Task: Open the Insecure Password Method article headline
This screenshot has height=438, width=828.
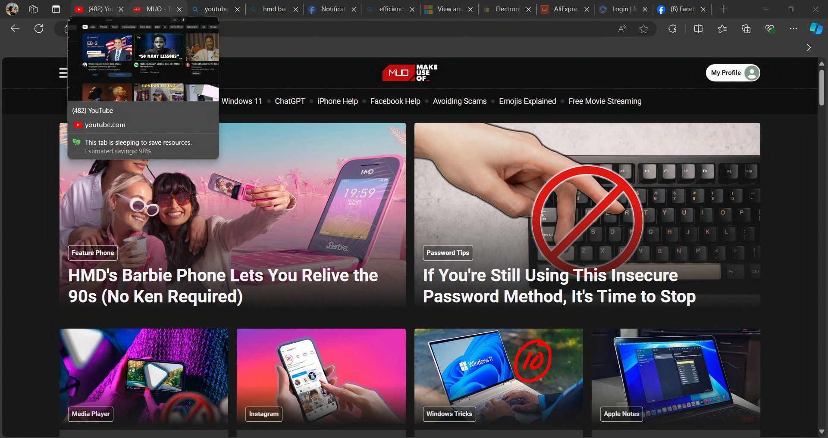Action: [559, 286]
